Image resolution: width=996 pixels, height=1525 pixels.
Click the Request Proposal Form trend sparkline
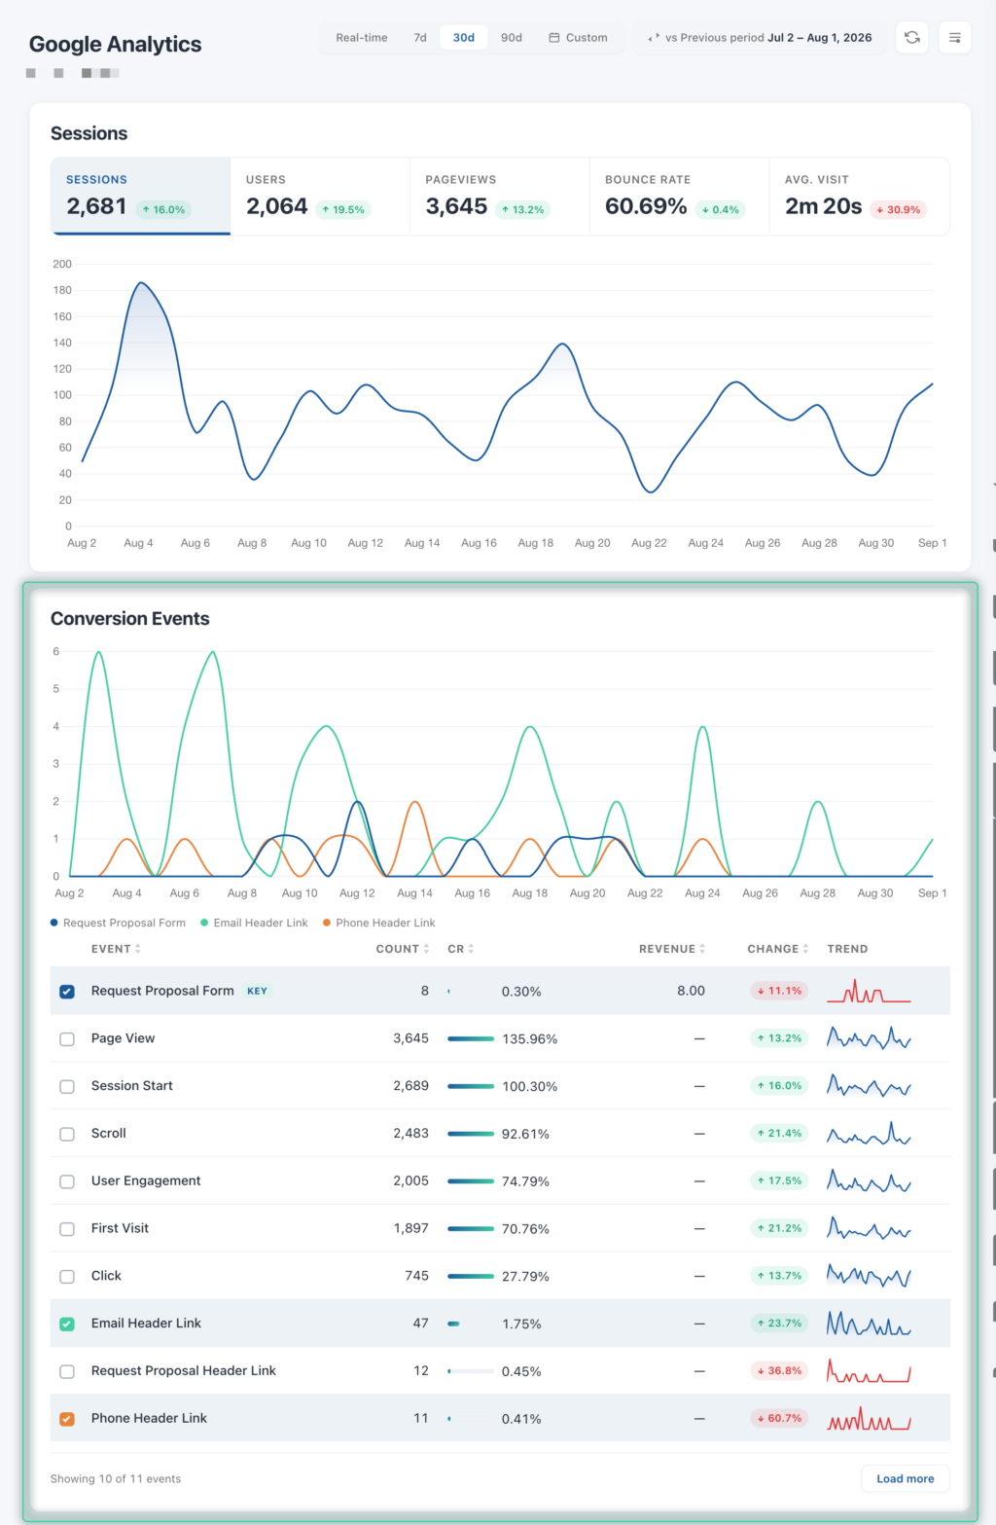coord(869,991)
